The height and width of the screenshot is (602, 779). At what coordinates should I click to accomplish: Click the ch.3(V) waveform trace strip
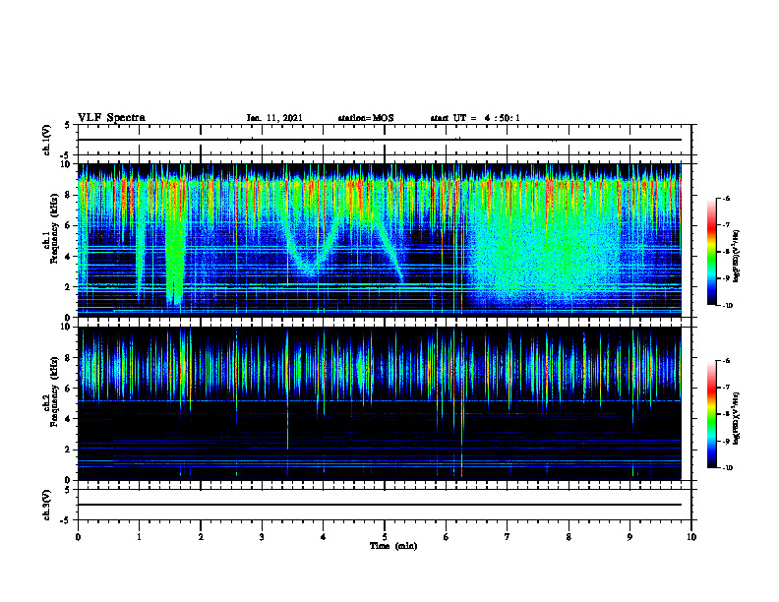pyautogui.click(x=385, y=505)
